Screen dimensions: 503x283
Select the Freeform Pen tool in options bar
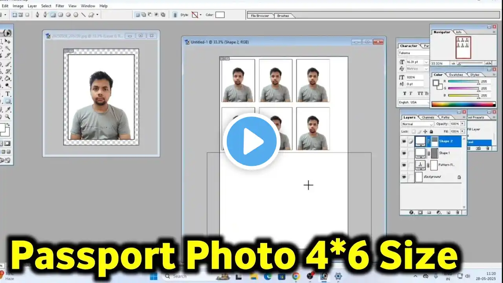[45, 15]
